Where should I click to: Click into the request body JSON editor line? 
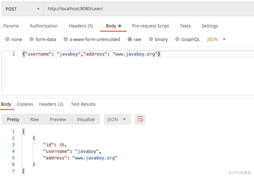coord(91,54)
